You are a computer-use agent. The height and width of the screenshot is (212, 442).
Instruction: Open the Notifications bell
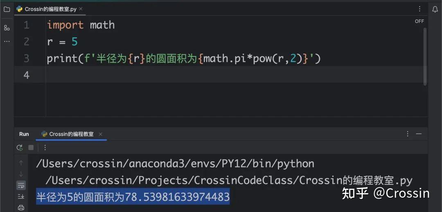click(x=435, y=9)
